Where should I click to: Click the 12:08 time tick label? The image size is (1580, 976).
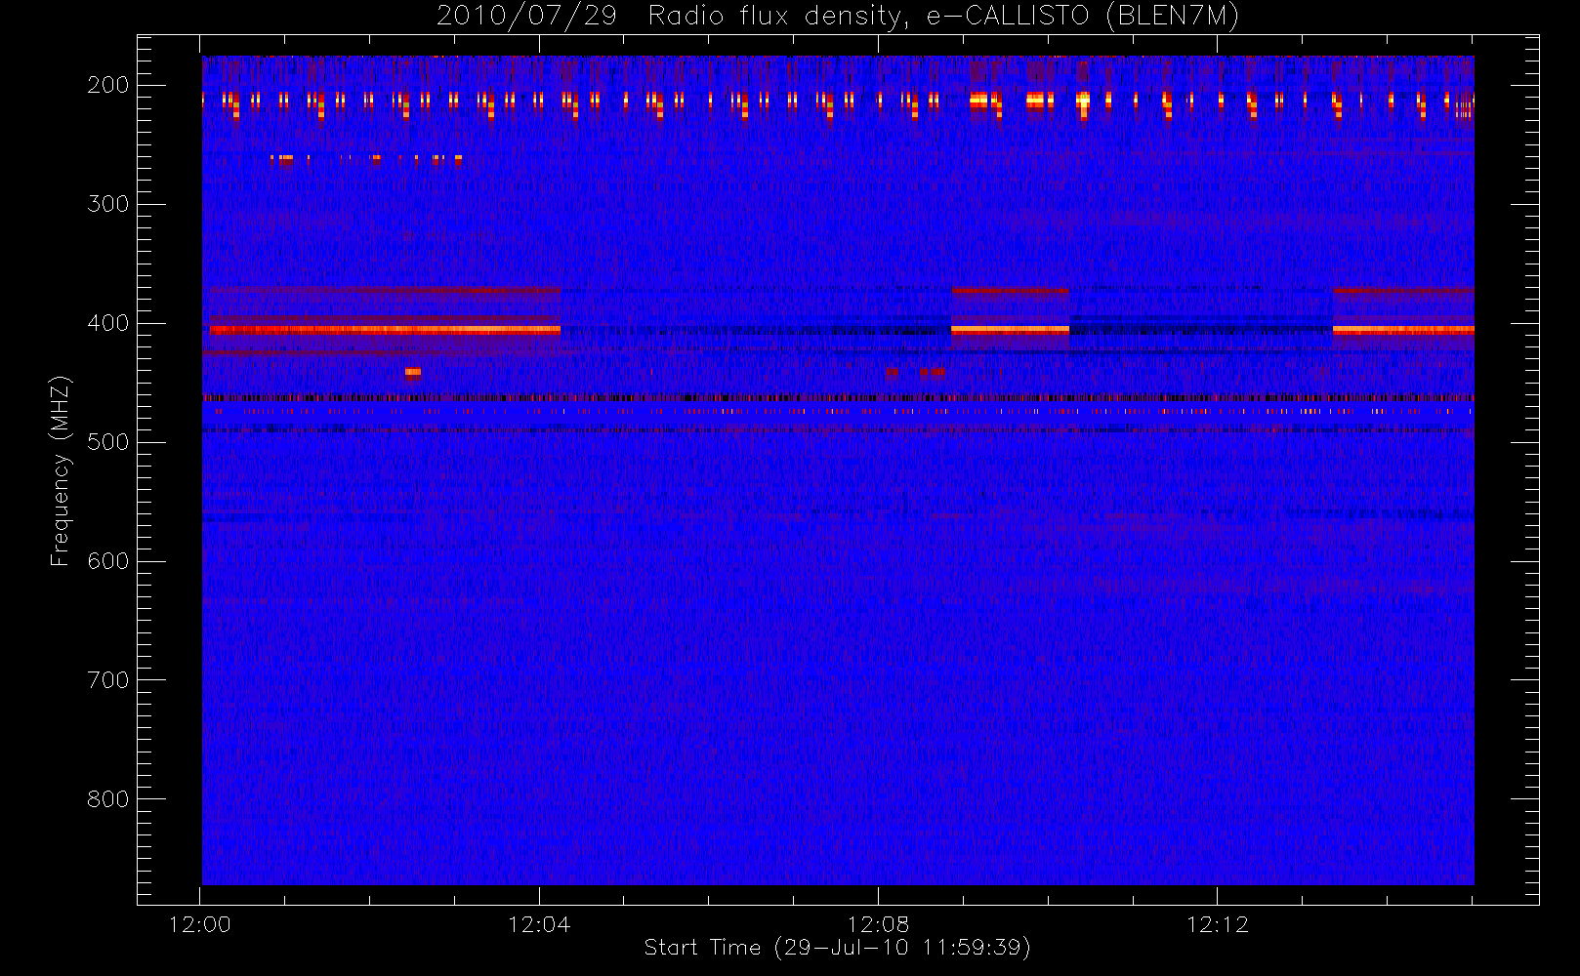878,924
